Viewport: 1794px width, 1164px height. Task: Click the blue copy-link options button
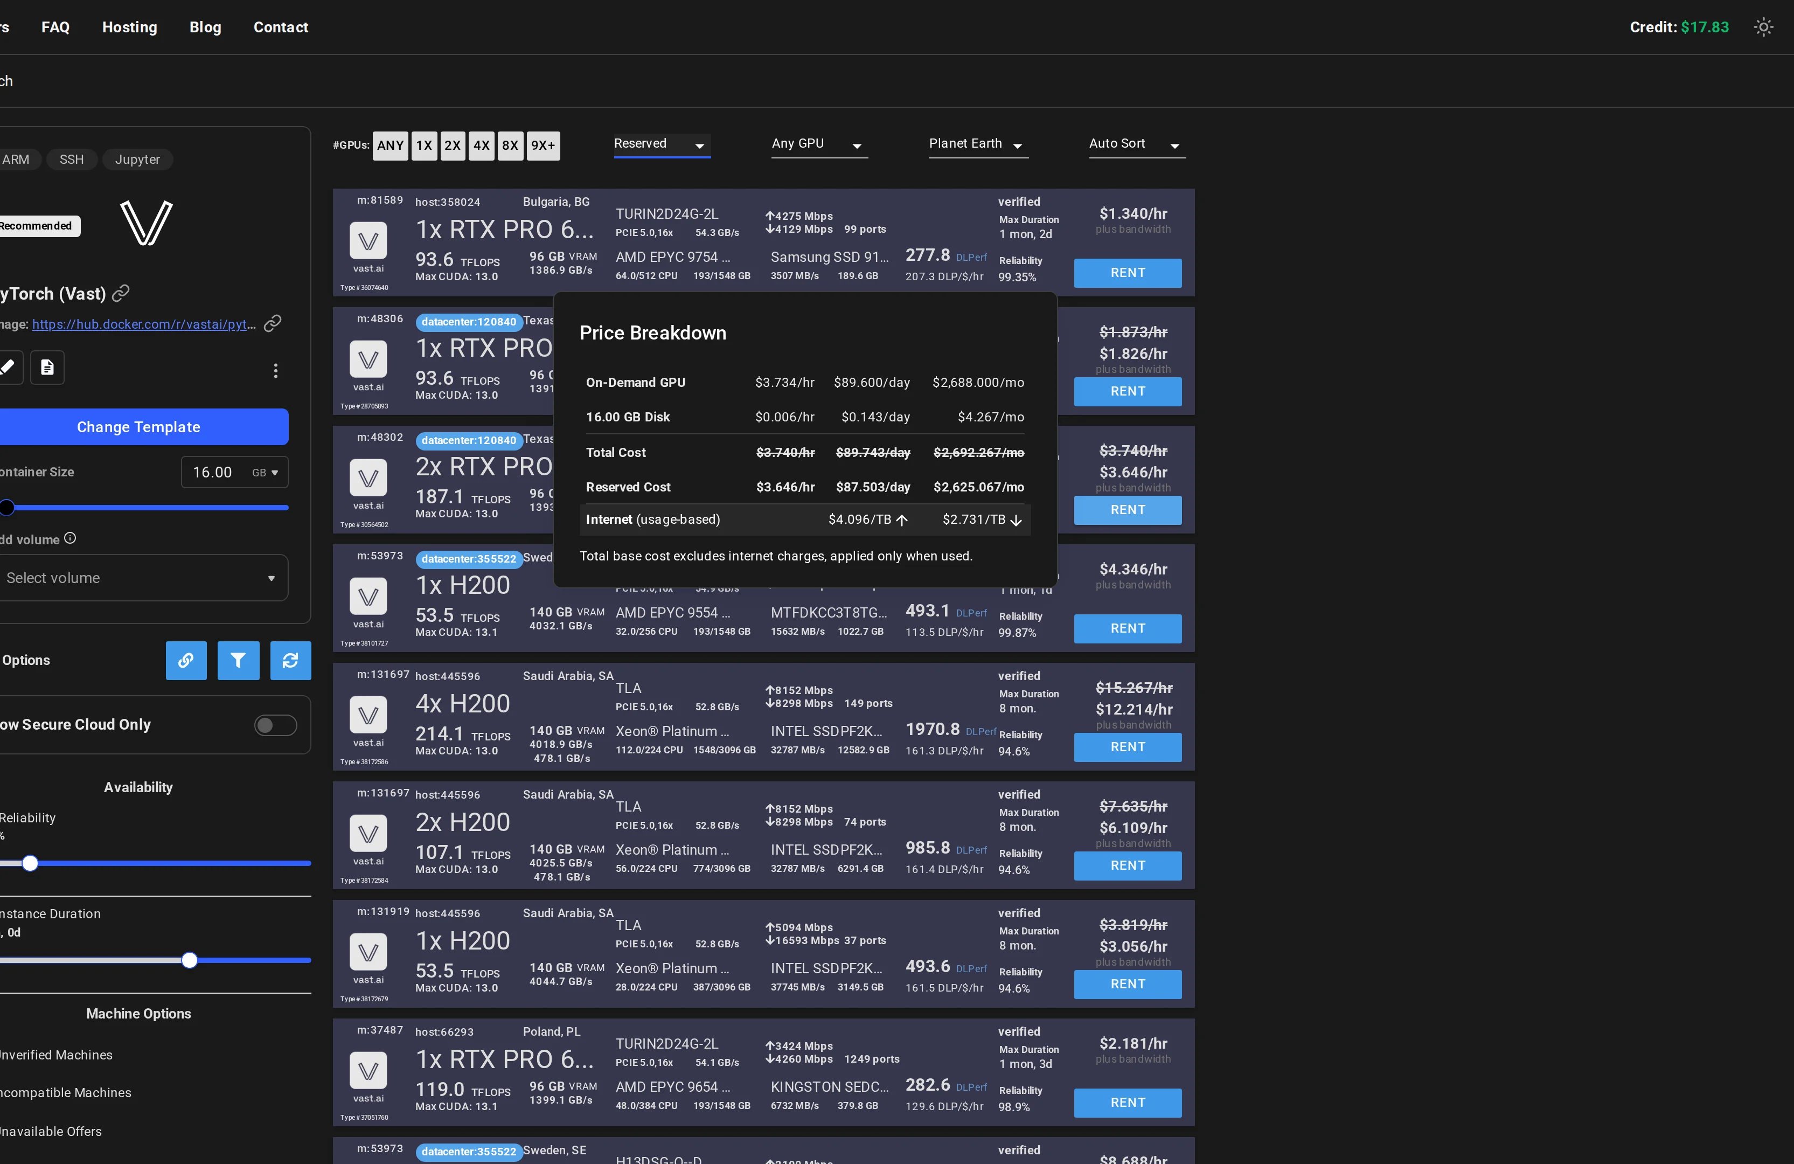click(x=186, y=660)
